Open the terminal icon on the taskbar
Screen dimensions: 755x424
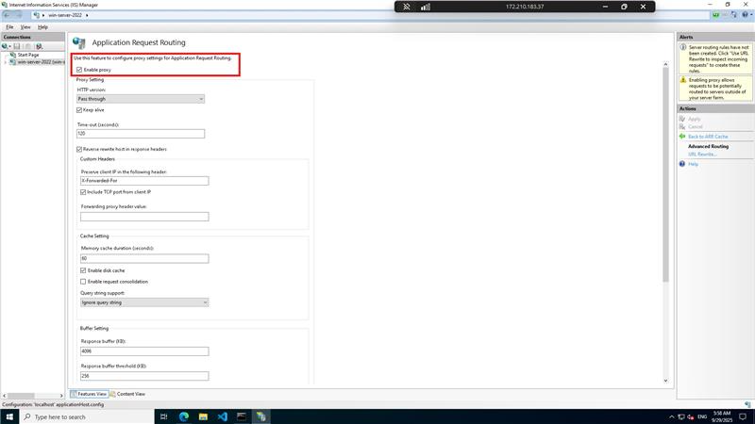tap(242, 416)
